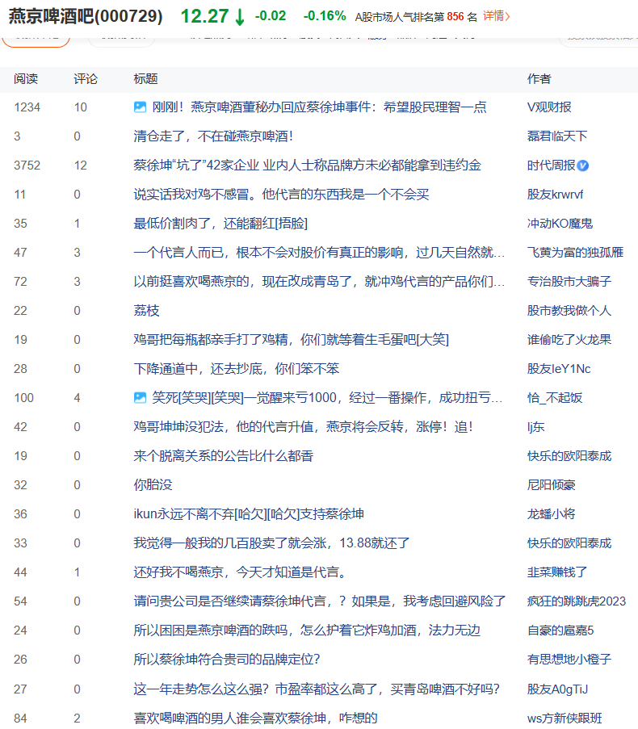Image resolution: width=638 pixels, height=729 pixels.
Task: Click the 标题 column header
Action: click(x=145, y=79)
